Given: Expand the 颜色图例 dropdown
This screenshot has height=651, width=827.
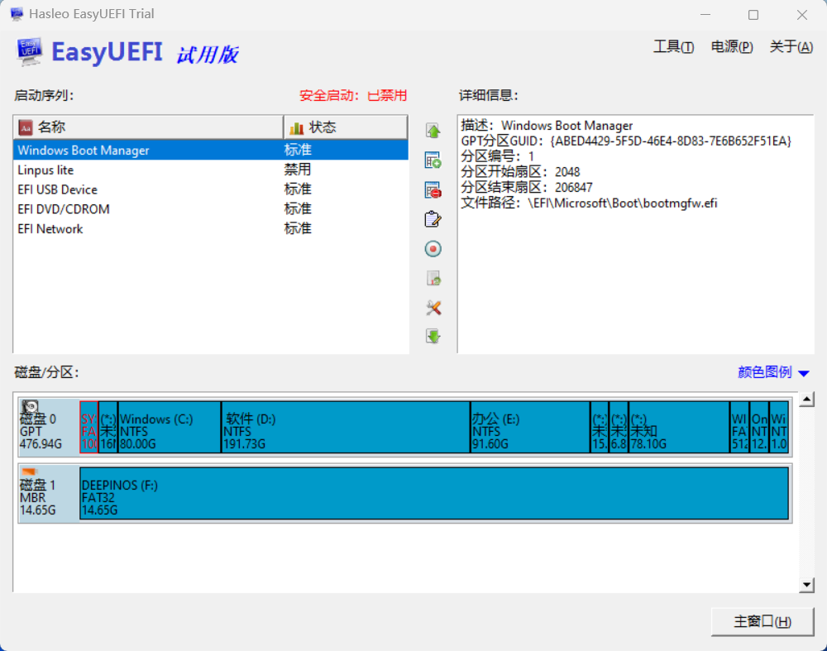Looking at the screenshot, I should tap(773, 372).
